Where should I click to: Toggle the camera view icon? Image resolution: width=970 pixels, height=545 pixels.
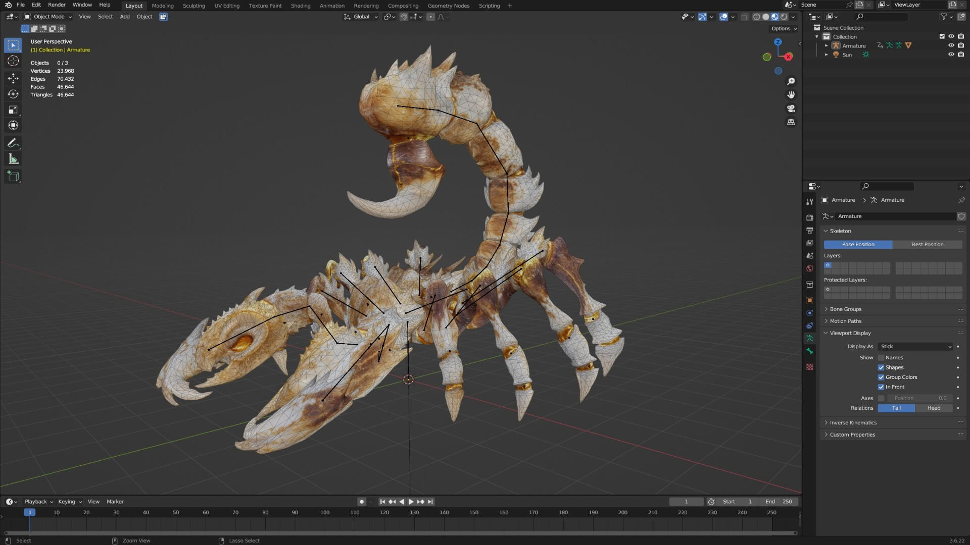pyautogui.click(x=791, y=108)
